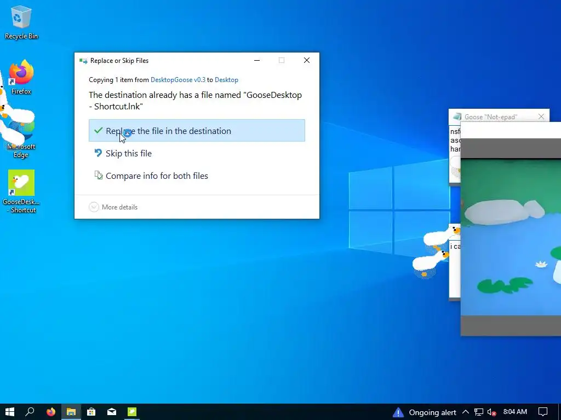Open the Desktop destination link

[226, 80]
